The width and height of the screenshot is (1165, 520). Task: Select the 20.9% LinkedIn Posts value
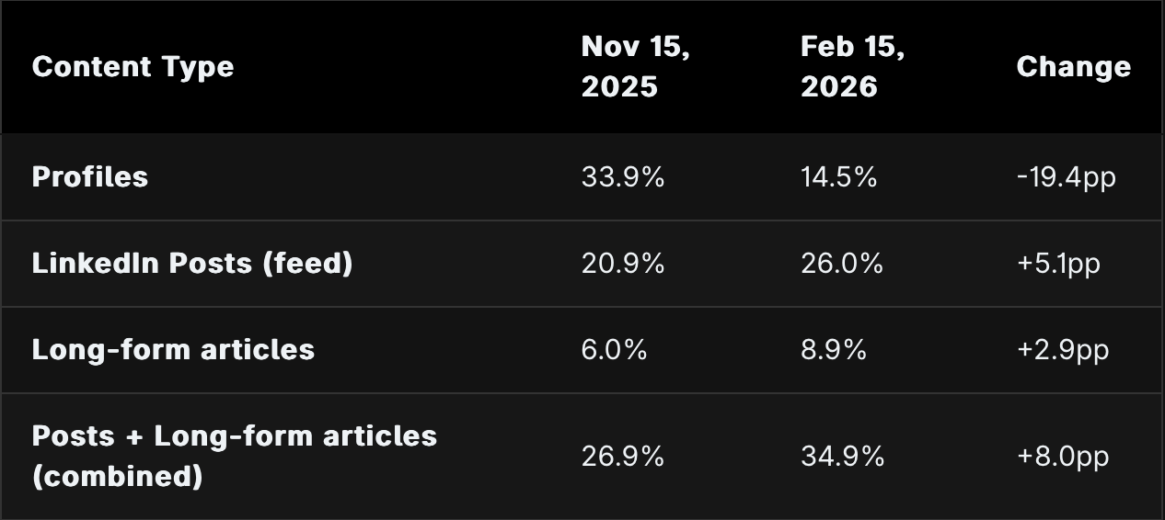(x=622, y=263)
